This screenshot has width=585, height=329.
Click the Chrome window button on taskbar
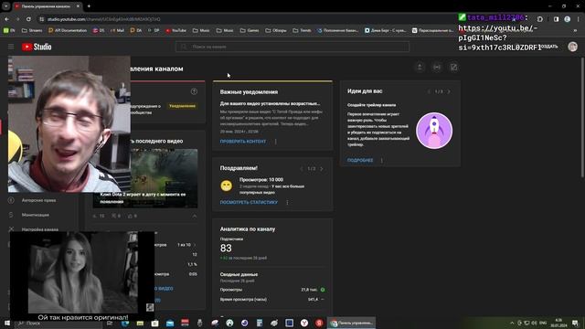(352, 323)
